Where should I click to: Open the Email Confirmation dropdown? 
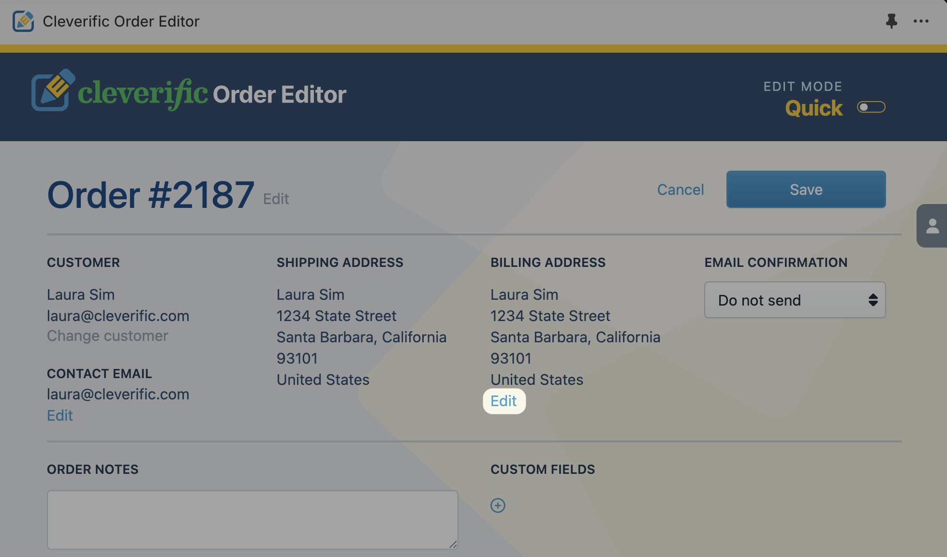coord(795,300)
